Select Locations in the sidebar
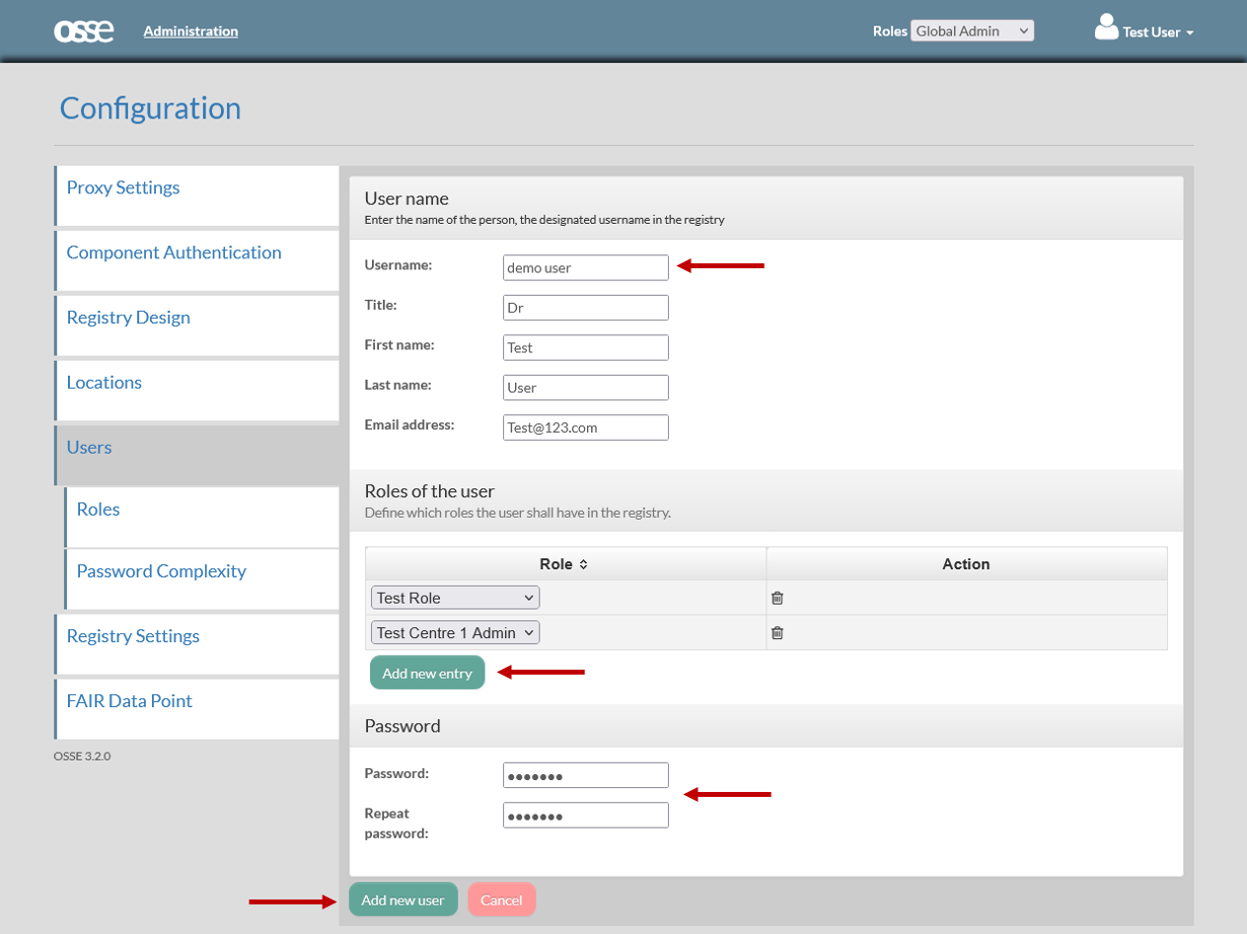 pyautogui.click(x=197, y=391)
